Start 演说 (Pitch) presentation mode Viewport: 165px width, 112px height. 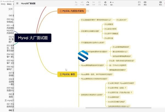click(145, 3)
